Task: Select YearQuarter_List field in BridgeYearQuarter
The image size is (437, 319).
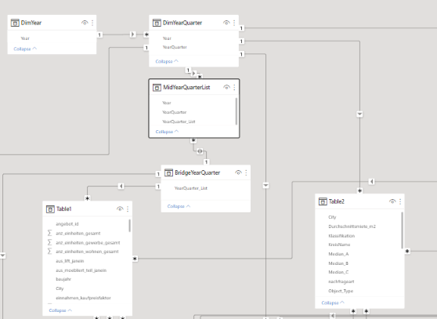Action: coord(191,188)
